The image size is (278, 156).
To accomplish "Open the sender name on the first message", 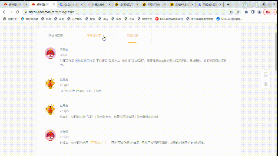I will [64, 49].
